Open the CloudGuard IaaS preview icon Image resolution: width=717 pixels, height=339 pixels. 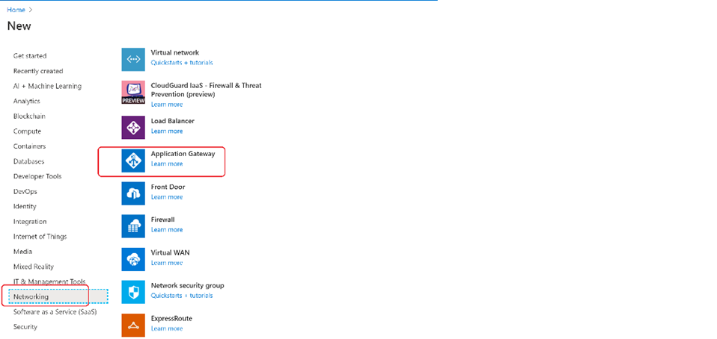click(x=133, y=93)
